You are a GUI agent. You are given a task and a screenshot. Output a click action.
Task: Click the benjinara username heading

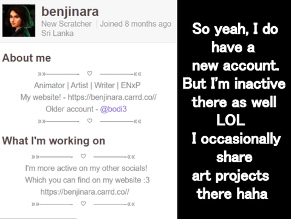tap(70, 12)
